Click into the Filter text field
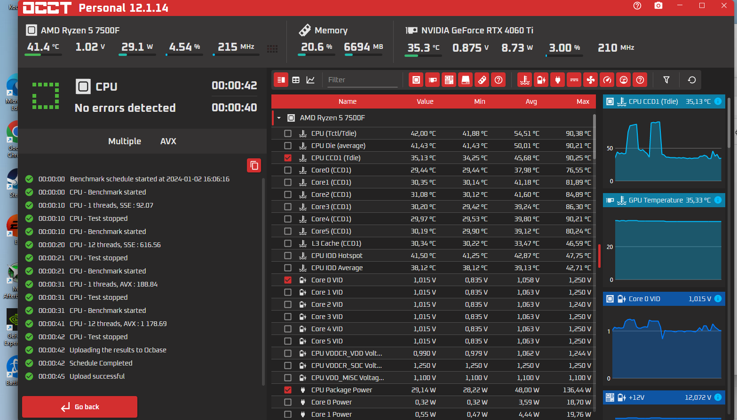The image size is (737, 420). coord(362,80)
